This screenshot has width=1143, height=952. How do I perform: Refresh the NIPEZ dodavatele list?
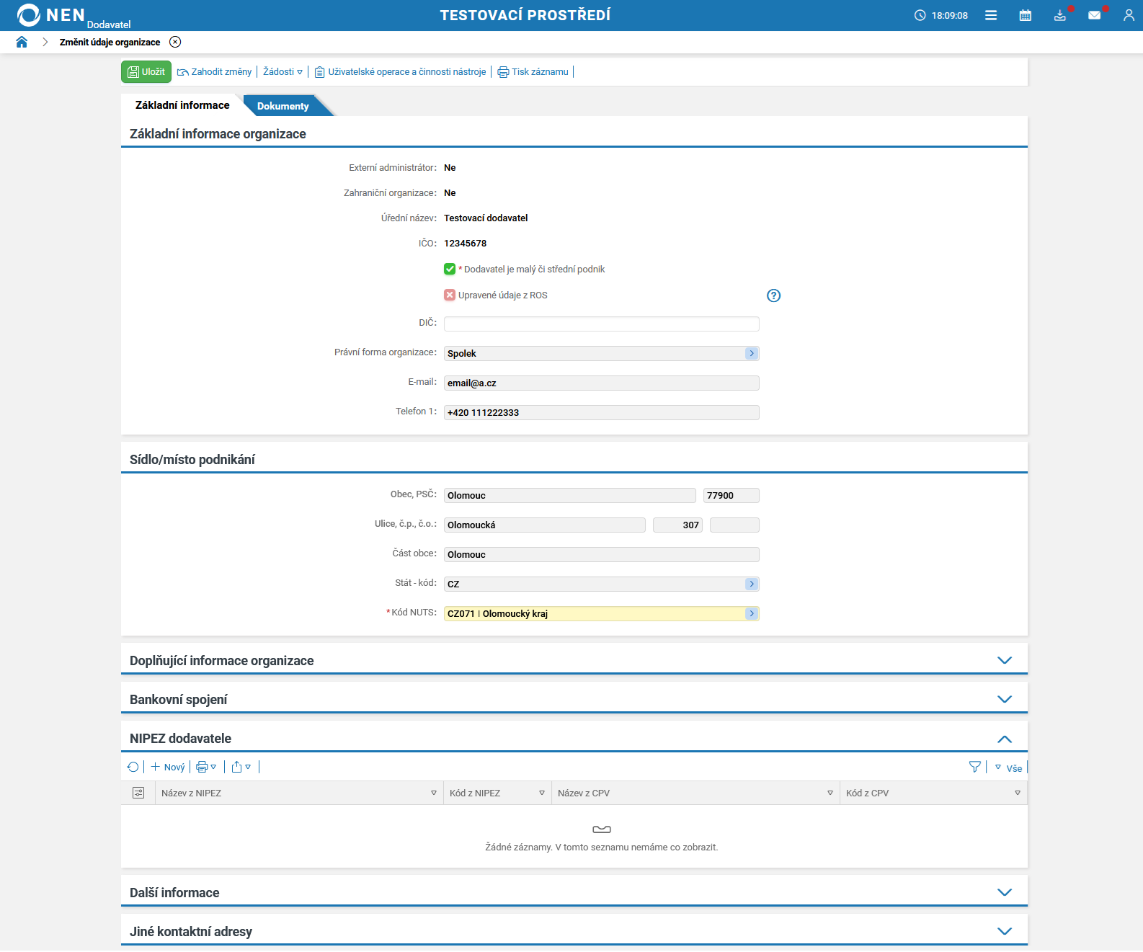[133, 767]
